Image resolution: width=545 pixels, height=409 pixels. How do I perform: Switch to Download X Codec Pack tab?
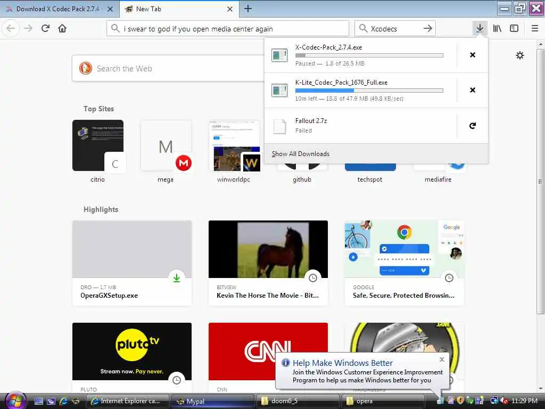[60, 9]
